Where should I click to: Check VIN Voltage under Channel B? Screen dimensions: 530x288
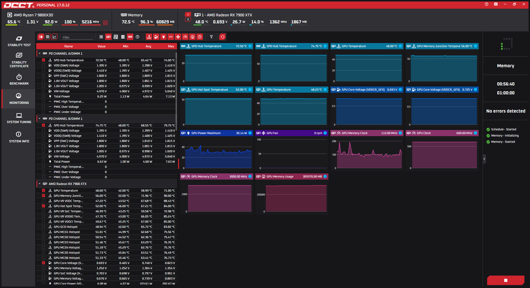[43, 156]
